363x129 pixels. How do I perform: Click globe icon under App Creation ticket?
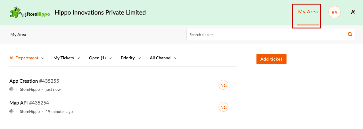(11, 89)
